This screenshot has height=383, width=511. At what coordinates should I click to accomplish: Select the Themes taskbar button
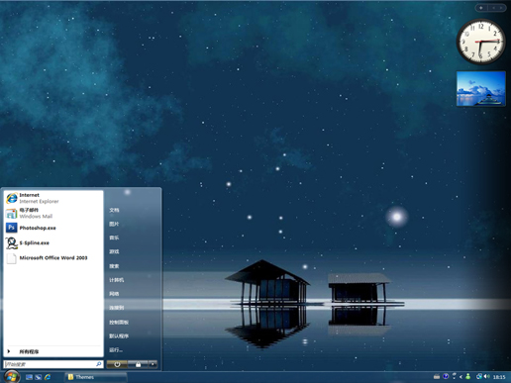95,377
